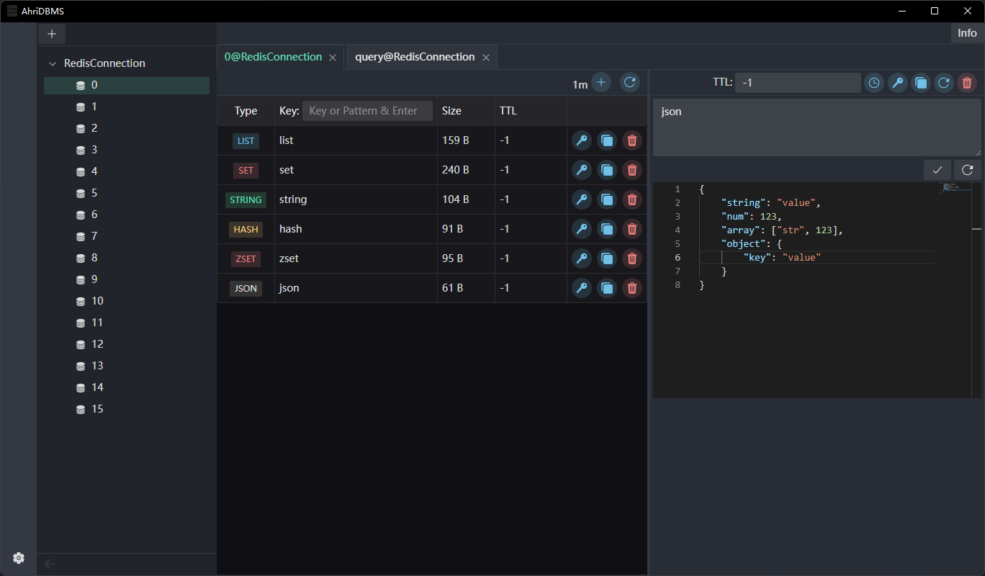Click the TTL input field
The width and height of the screenshot is (985, 576).
coord(798,83)
